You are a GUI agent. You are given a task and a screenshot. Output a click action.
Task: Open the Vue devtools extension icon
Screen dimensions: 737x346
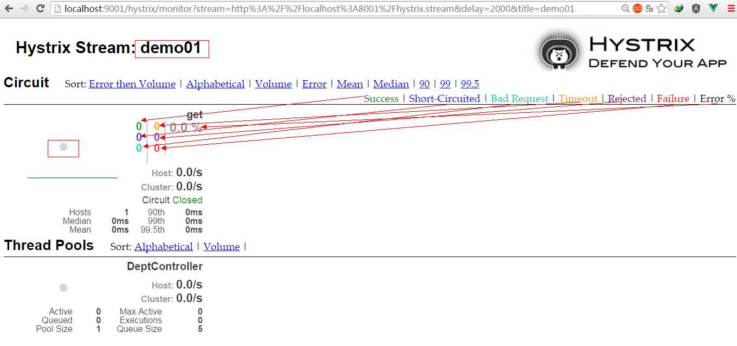pos(714,9)
